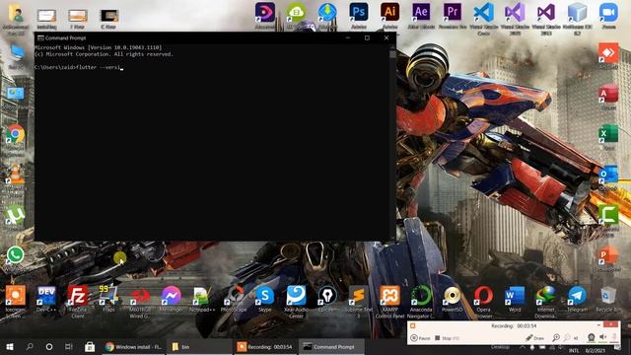Click the INTL language indicator in tray
This screenshot has height=355, width=631.
point(574,351)
